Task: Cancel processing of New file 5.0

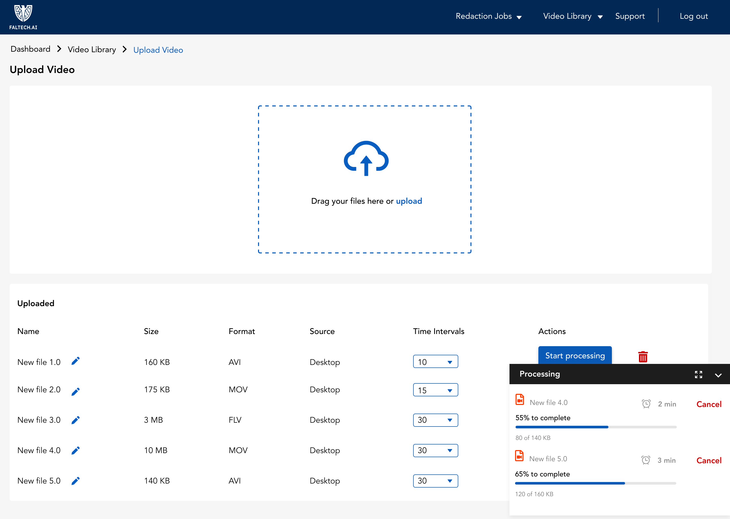Action: (709, 460)
